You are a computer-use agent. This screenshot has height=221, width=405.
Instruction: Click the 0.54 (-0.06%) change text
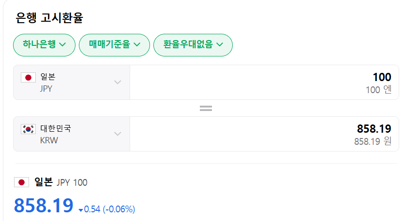click(109, 209)
